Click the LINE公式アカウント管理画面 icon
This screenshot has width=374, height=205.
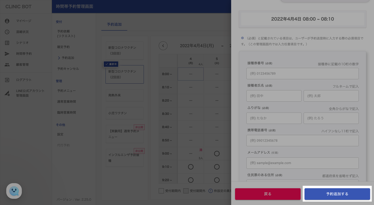[x=7, y=93]
